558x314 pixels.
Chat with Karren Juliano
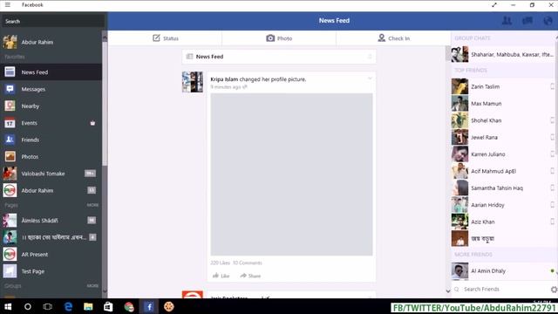[x=503, y=154]
